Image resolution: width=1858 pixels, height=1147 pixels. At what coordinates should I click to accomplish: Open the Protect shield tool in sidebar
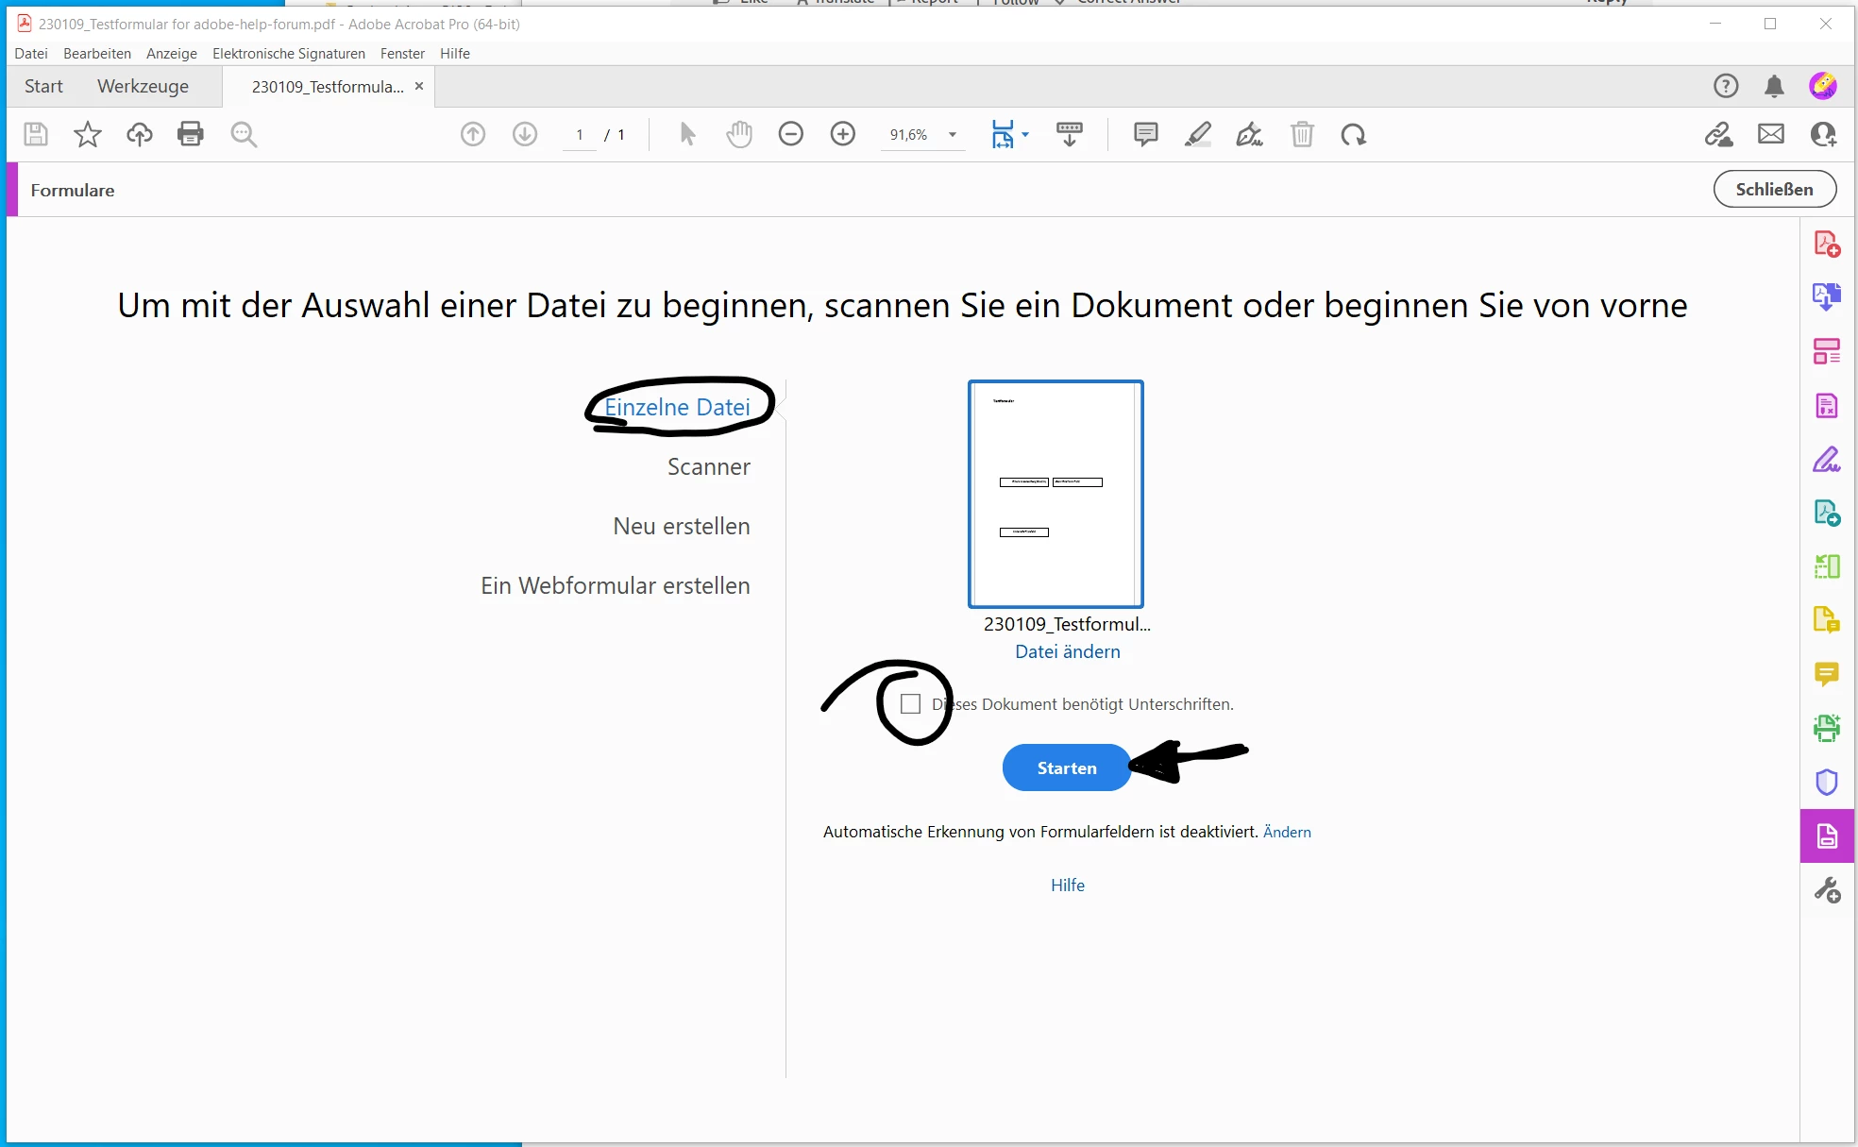point(1827,782)
